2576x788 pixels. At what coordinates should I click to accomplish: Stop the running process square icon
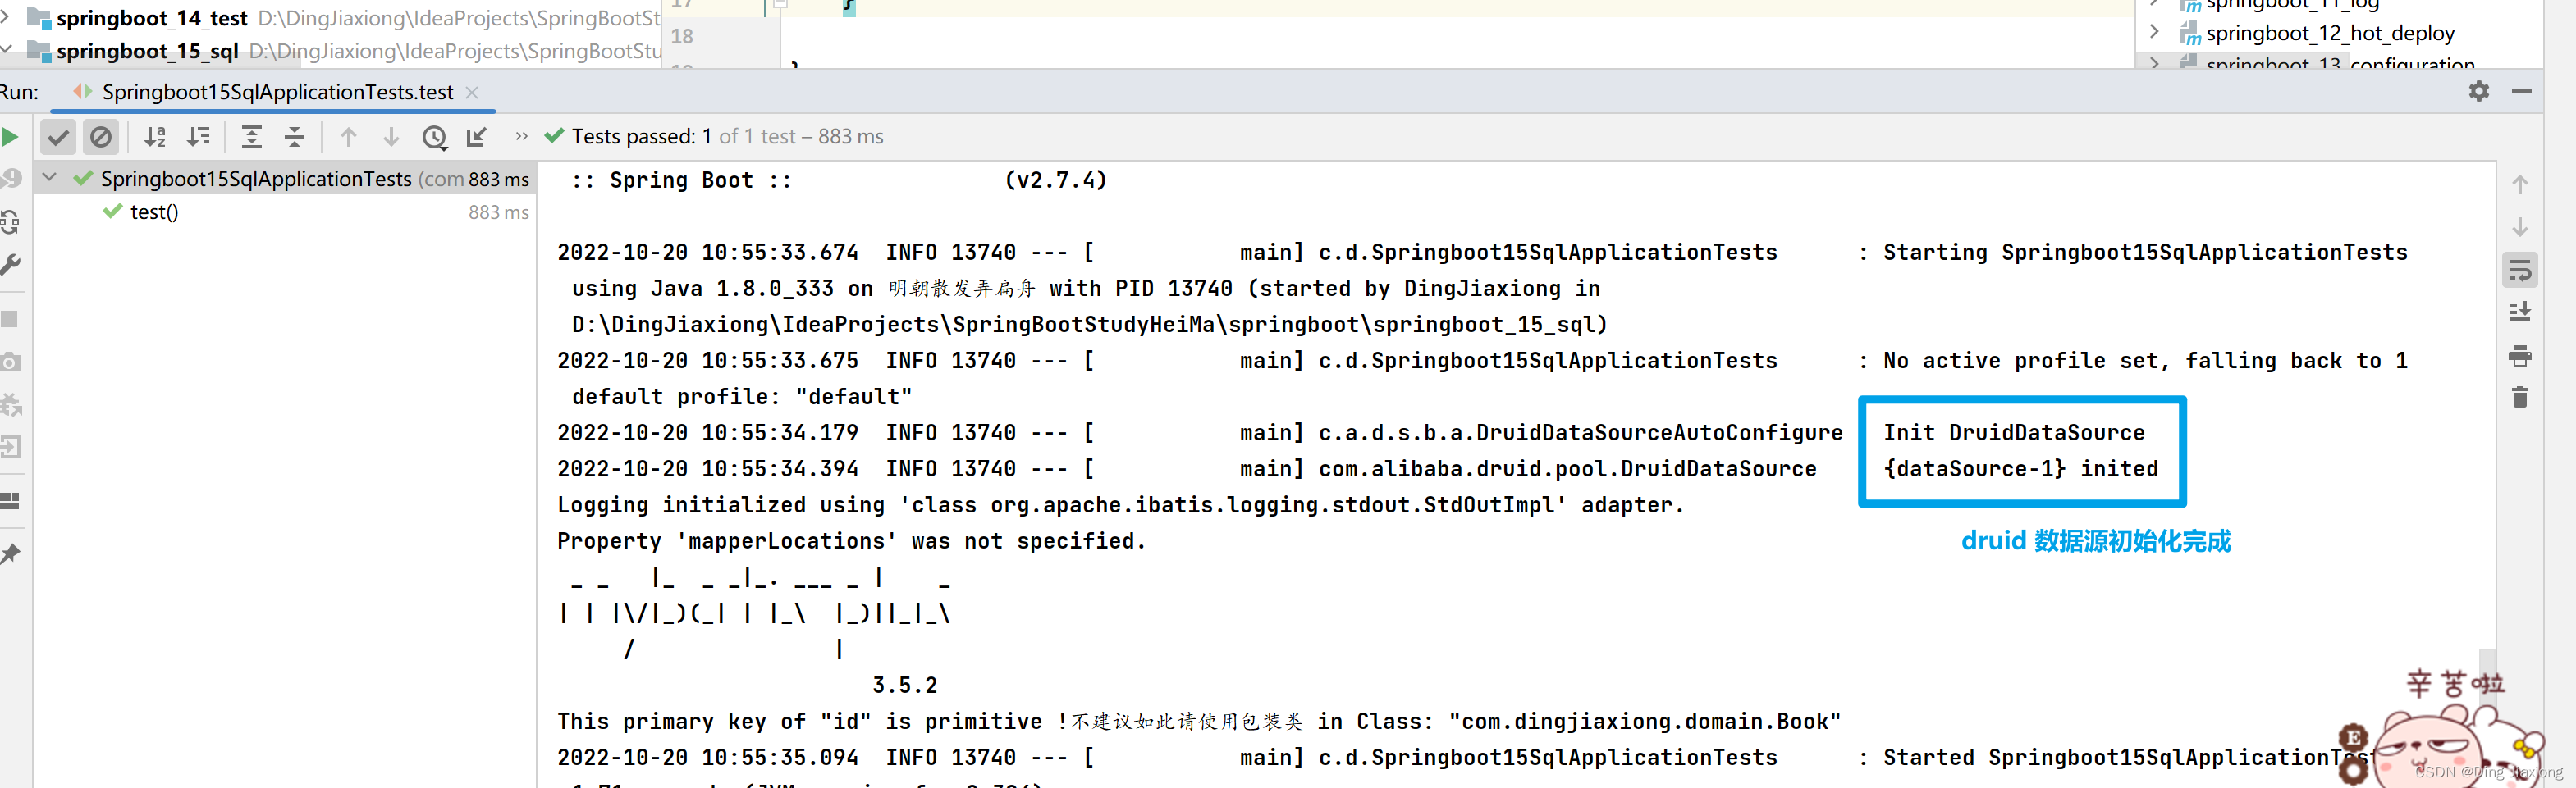coord(10,320)
